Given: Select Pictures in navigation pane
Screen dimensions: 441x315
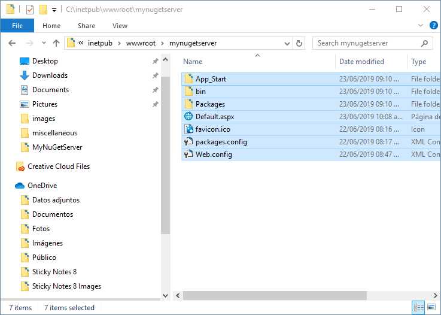Looking at the screenshot, I should coord(45,104).
